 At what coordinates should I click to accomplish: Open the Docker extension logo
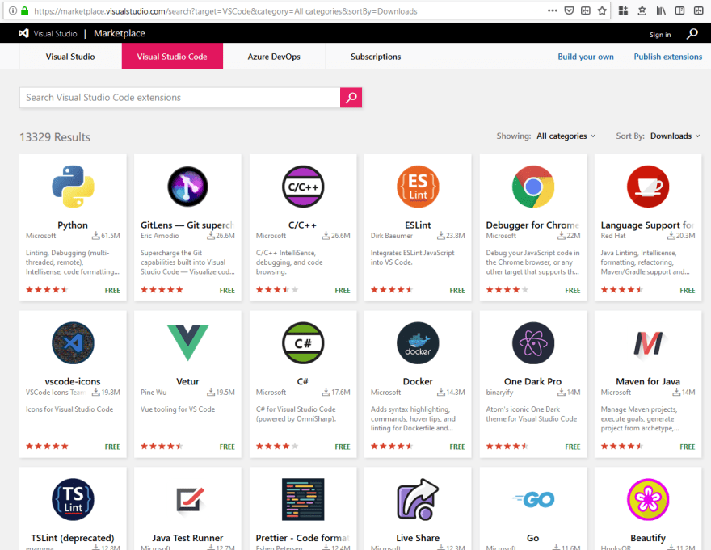418,342
